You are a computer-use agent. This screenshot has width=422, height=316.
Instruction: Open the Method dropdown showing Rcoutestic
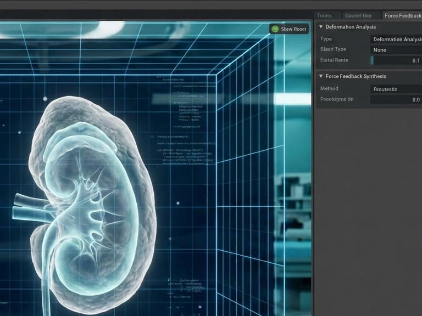coord(396,89)
